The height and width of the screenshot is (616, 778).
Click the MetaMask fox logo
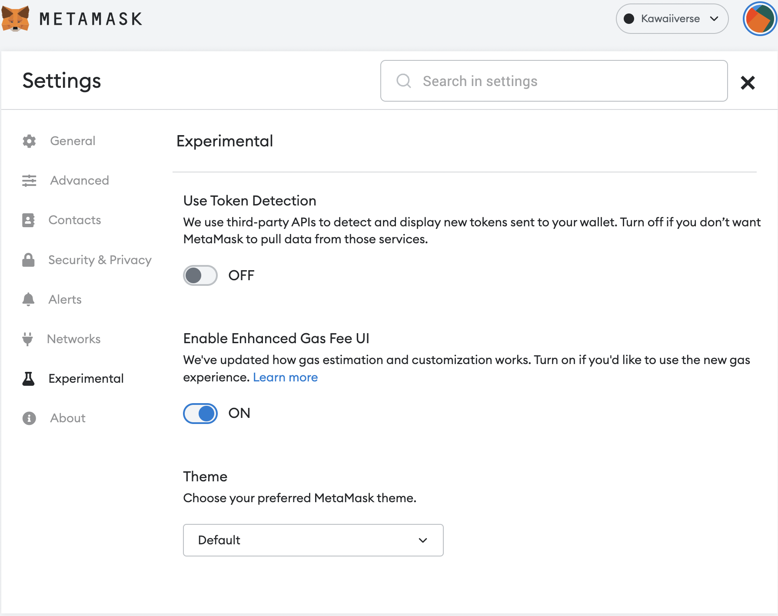(16, 19)
